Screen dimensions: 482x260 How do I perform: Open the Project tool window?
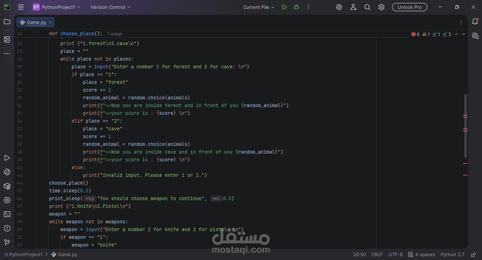[7, 22]
